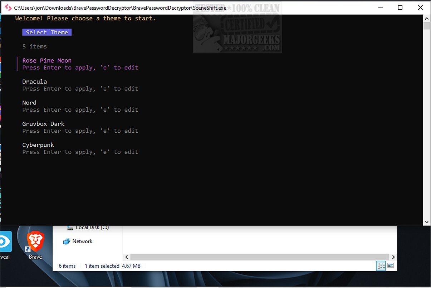Choose the Gruvbox Dark theme
The image size is (431, 288).
[x=43, y=124]
